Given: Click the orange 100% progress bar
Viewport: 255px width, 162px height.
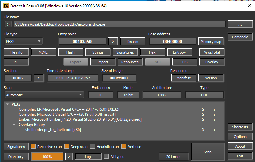Looking at the screenshot, I should coord(47,156).
